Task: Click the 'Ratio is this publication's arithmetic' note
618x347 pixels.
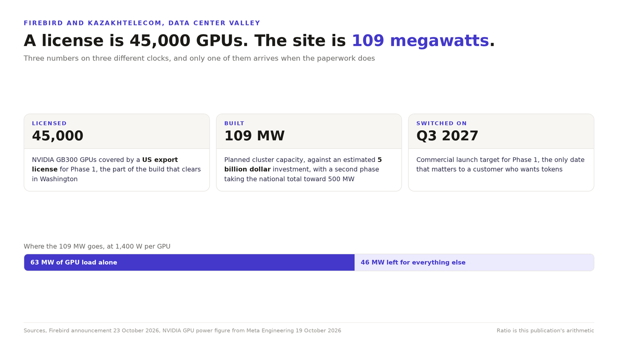Action: pyautogui.click(x=545, y=331)
